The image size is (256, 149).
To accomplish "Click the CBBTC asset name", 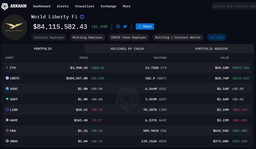I will point(15,78).
